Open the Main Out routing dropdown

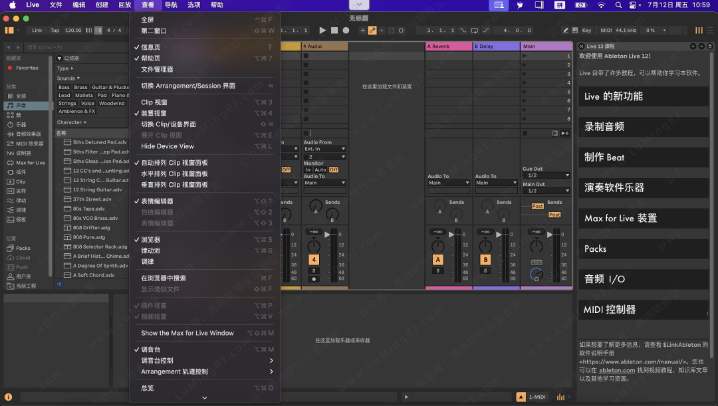(x=546, y=191)
